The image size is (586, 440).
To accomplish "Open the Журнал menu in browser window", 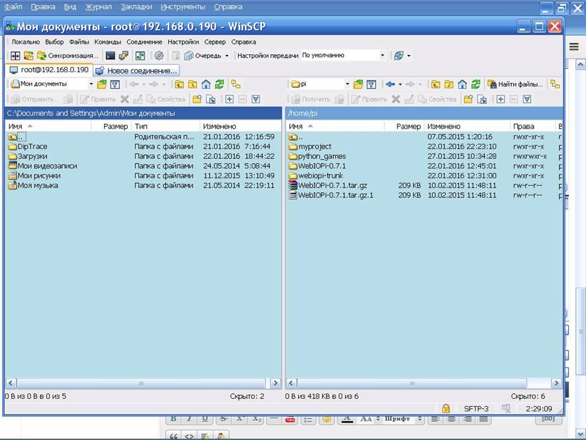I will pos(99,7).
